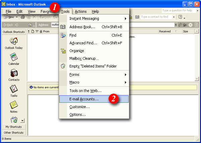Open the address bar dropdown arrow
Screen dimensions: 201x143
(x=176, y=25)
